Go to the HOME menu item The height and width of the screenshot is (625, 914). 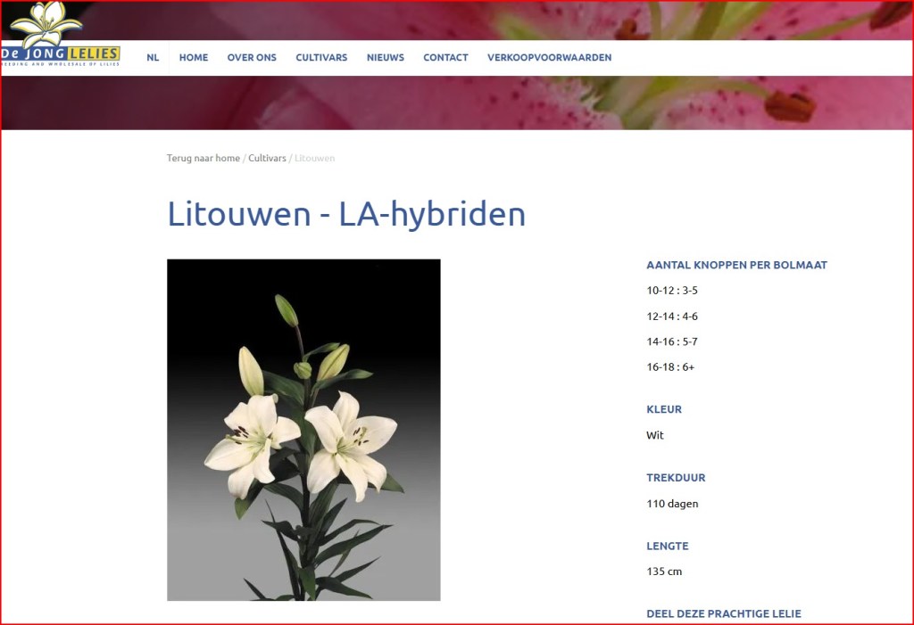click(194, 57)
